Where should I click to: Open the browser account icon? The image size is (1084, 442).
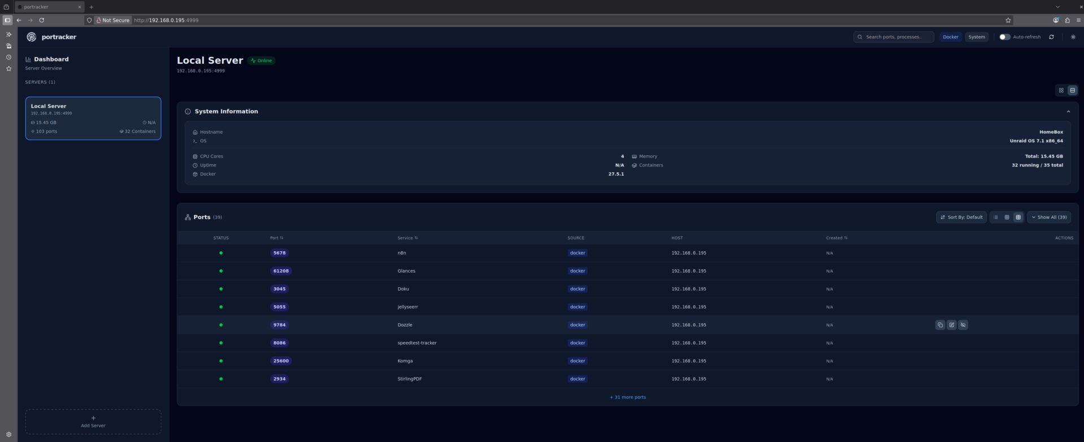coord(1056,20)
